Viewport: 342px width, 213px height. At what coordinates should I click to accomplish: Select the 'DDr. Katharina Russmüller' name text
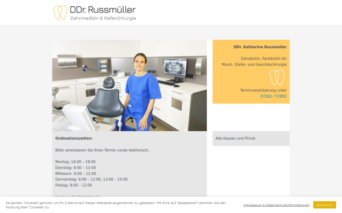pos(260,47)
